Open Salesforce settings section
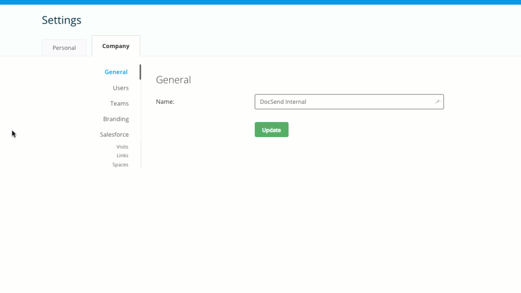Screen dimensions: 521x293 tap(114, 134)
